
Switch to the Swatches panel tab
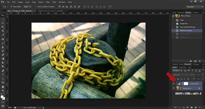[181, 12]
